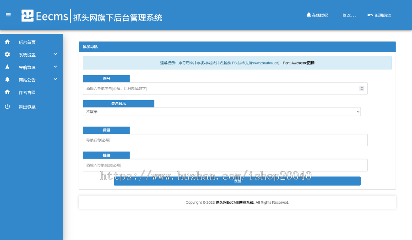This screenshot has height=240, width=412.
Task: Focus the 标题 navigation name input field
Action: click(x=225, y=140)
